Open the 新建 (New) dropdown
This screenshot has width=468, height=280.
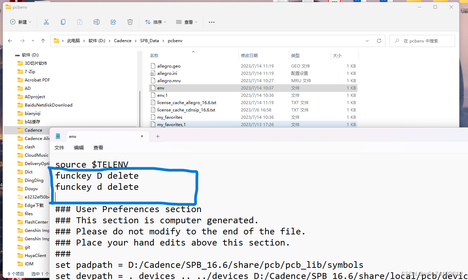coord(21,22)
